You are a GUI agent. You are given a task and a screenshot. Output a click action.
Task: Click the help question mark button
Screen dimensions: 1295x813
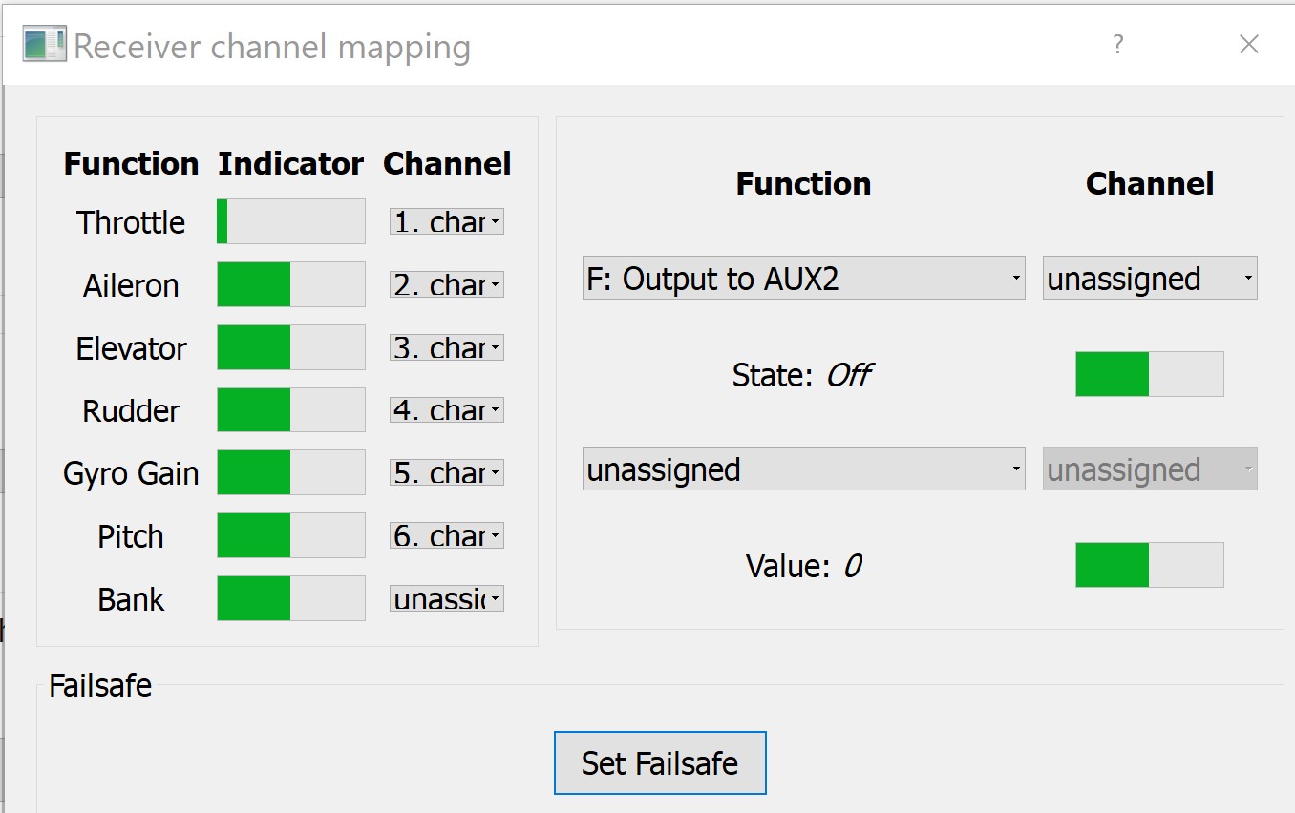pos(1117,45)
